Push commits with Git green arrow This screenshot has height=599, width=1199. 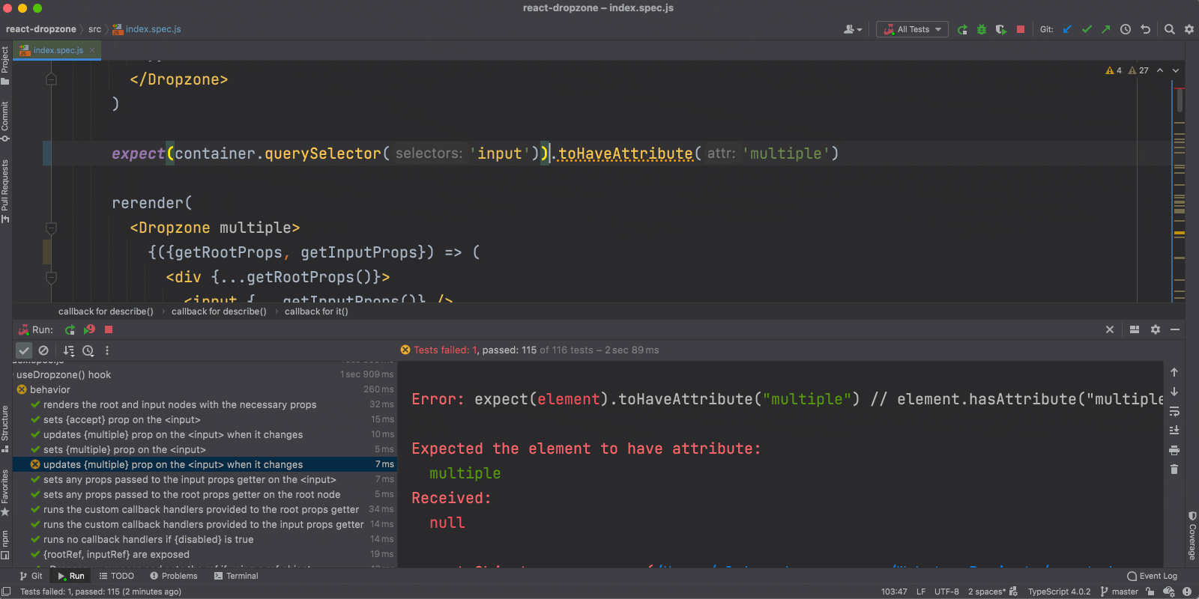tap(1106, 29)
